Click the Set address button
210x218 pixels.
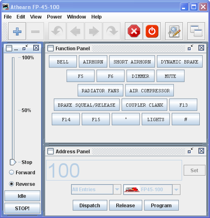click(x=194, y=170)
